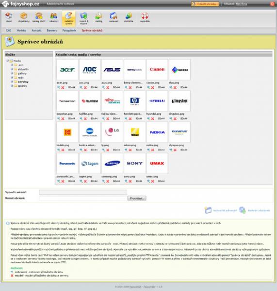The image size is (277, 291).
Task: Open the AOC logo thumbnail
Action: click(x=90, y=70)
